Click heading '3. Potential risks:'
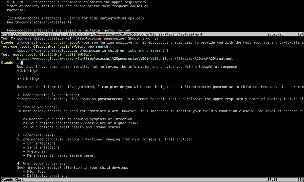Image resolution: width=304 pixels, height=182 pixels. click(36, 135)
